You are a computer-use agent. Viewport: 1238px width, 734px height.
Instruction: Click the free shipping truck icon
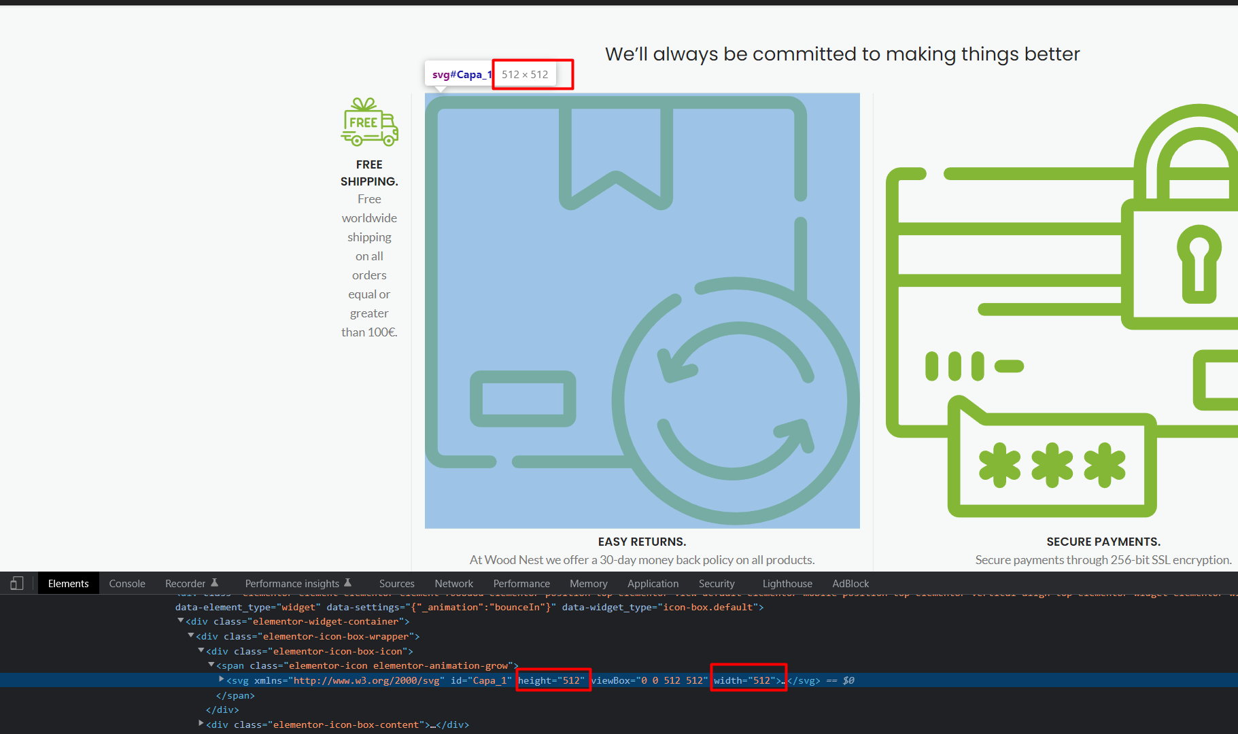click(x=370, y=122)
